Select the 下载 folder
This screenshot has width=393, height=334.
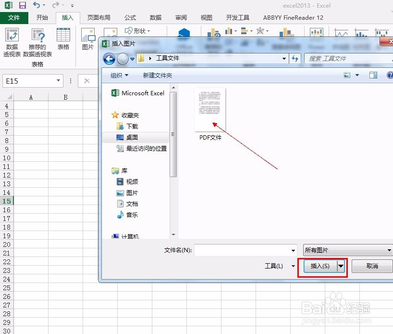127,126
